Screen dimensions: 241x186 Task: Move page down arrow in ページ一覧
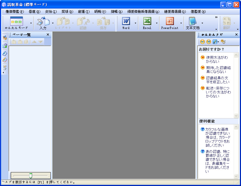pyautogui.click(x=40, y=42)
